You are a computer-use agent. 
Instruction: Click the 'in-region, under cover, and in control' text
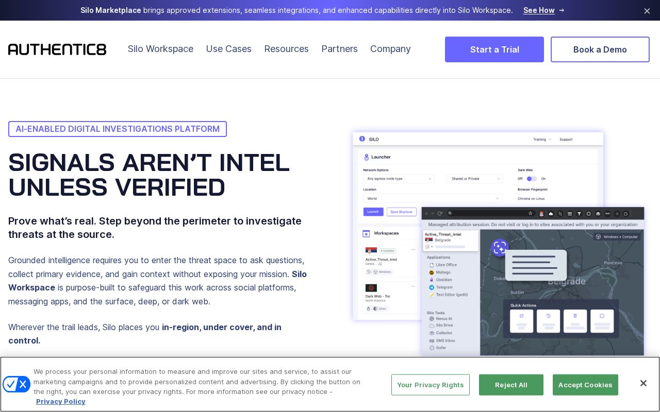(x=145, y=334)
